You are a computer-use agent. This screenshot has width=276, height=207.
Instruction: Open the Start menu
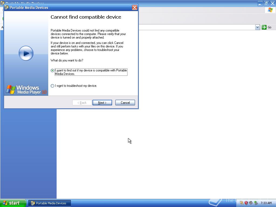(13, 203)
